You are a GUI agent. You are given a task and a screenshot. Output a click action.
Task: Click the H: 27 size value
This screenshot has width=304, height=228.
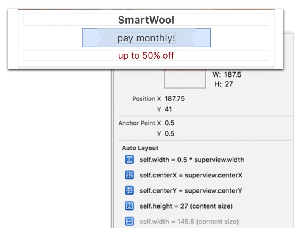(228, 84)
